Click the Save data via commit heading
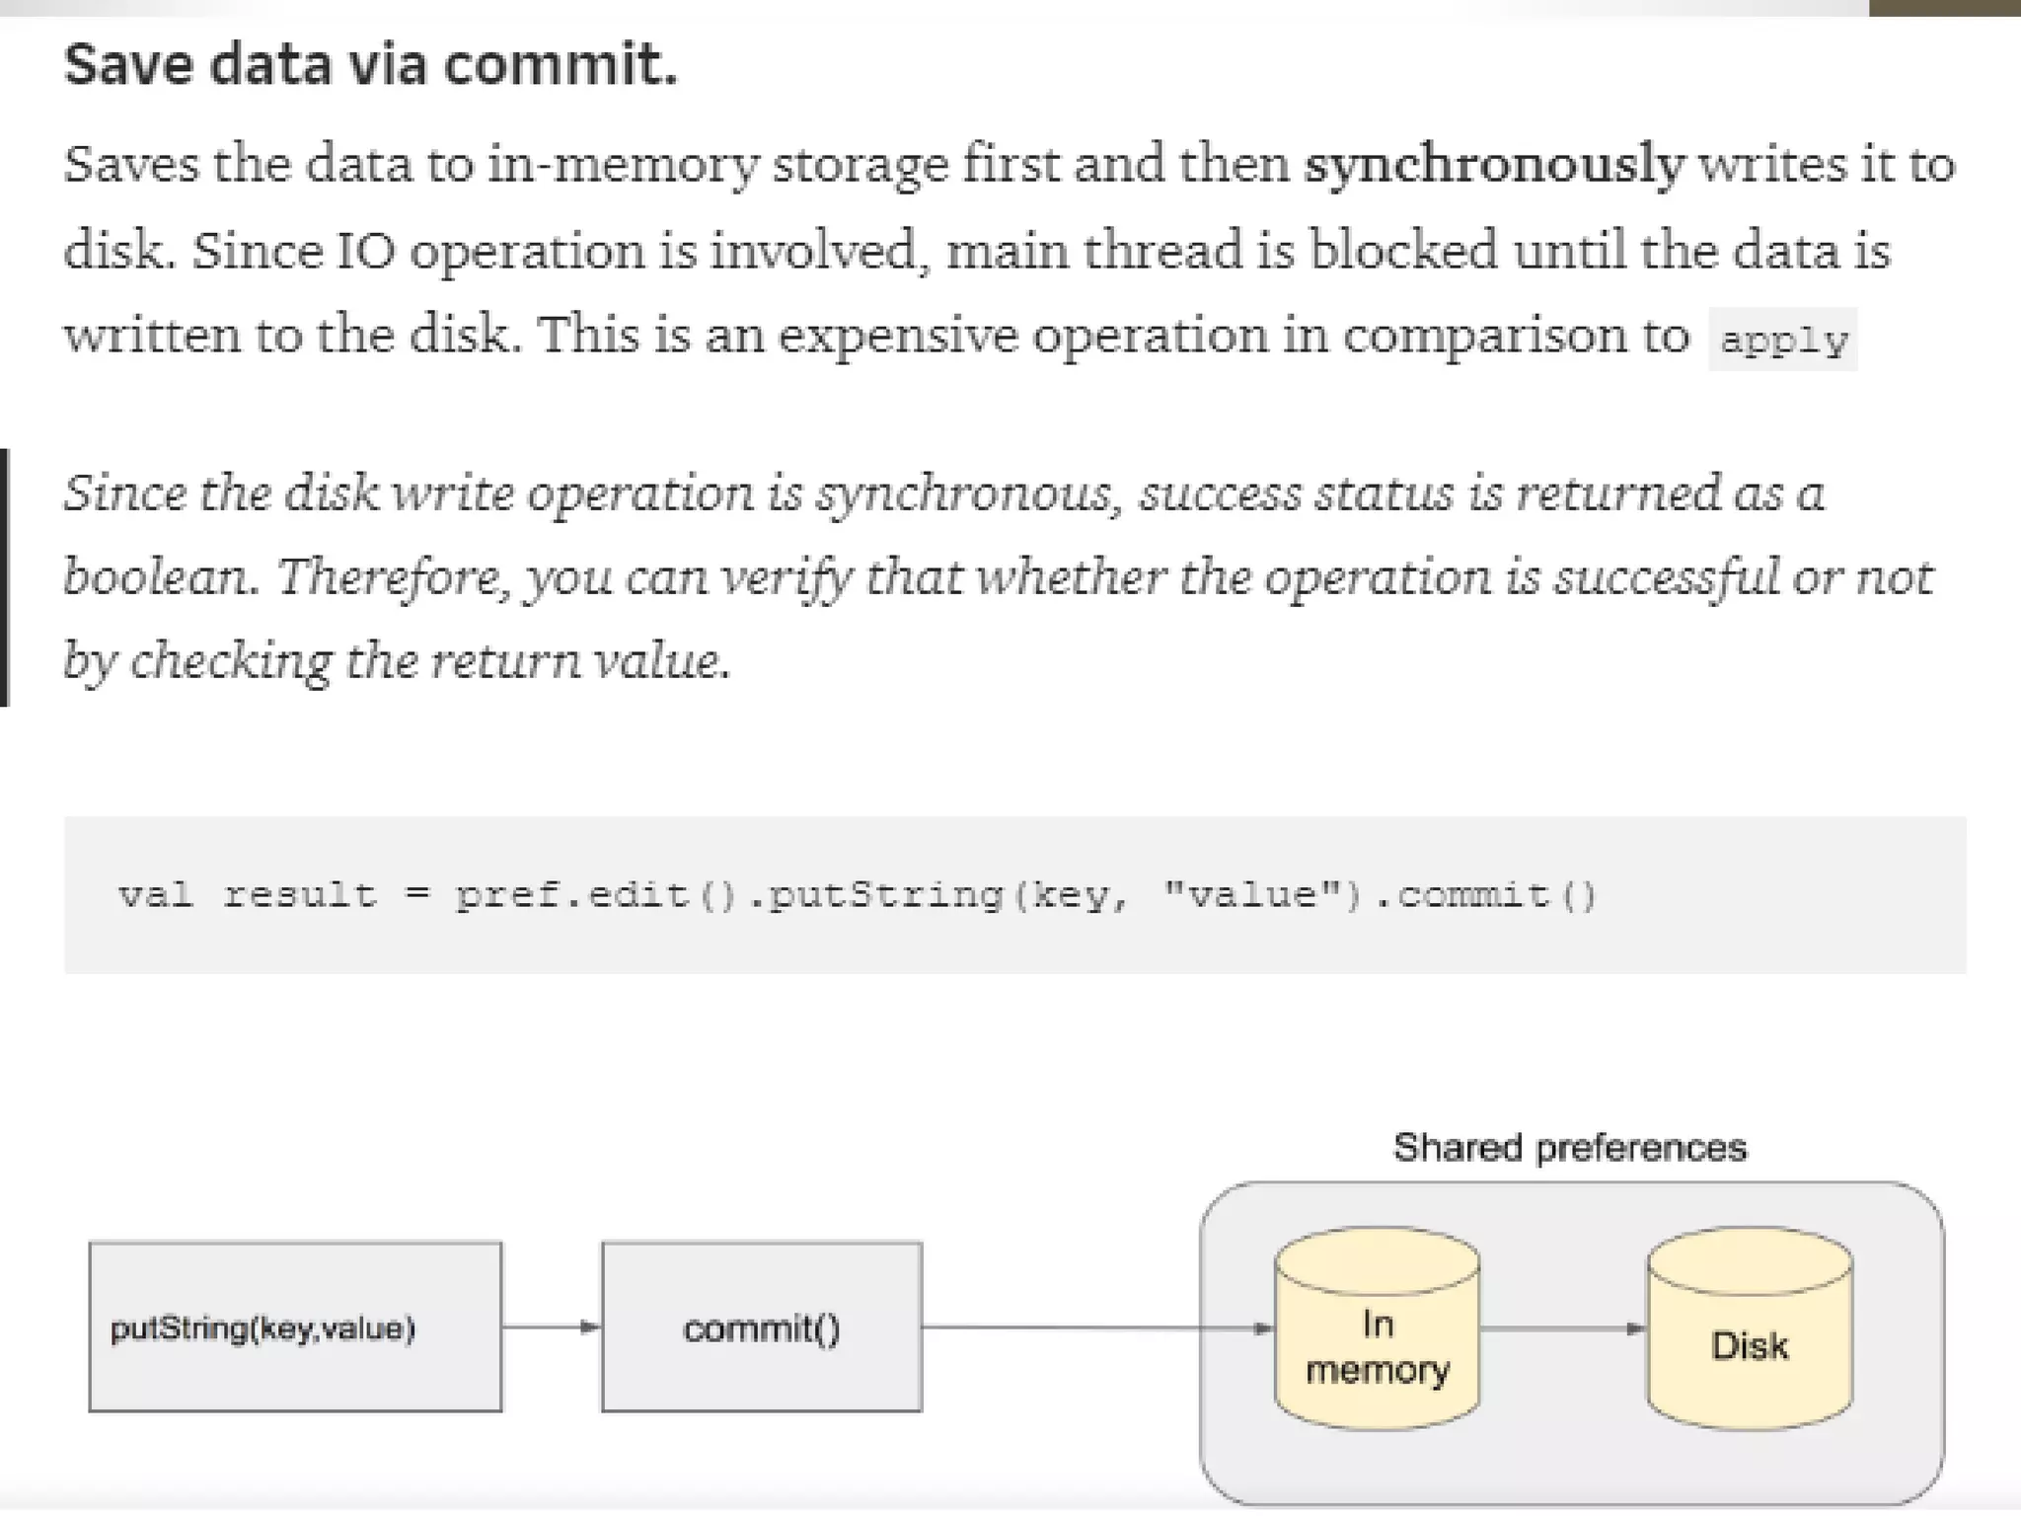2021x1516 pixels. tap(371, 65)
